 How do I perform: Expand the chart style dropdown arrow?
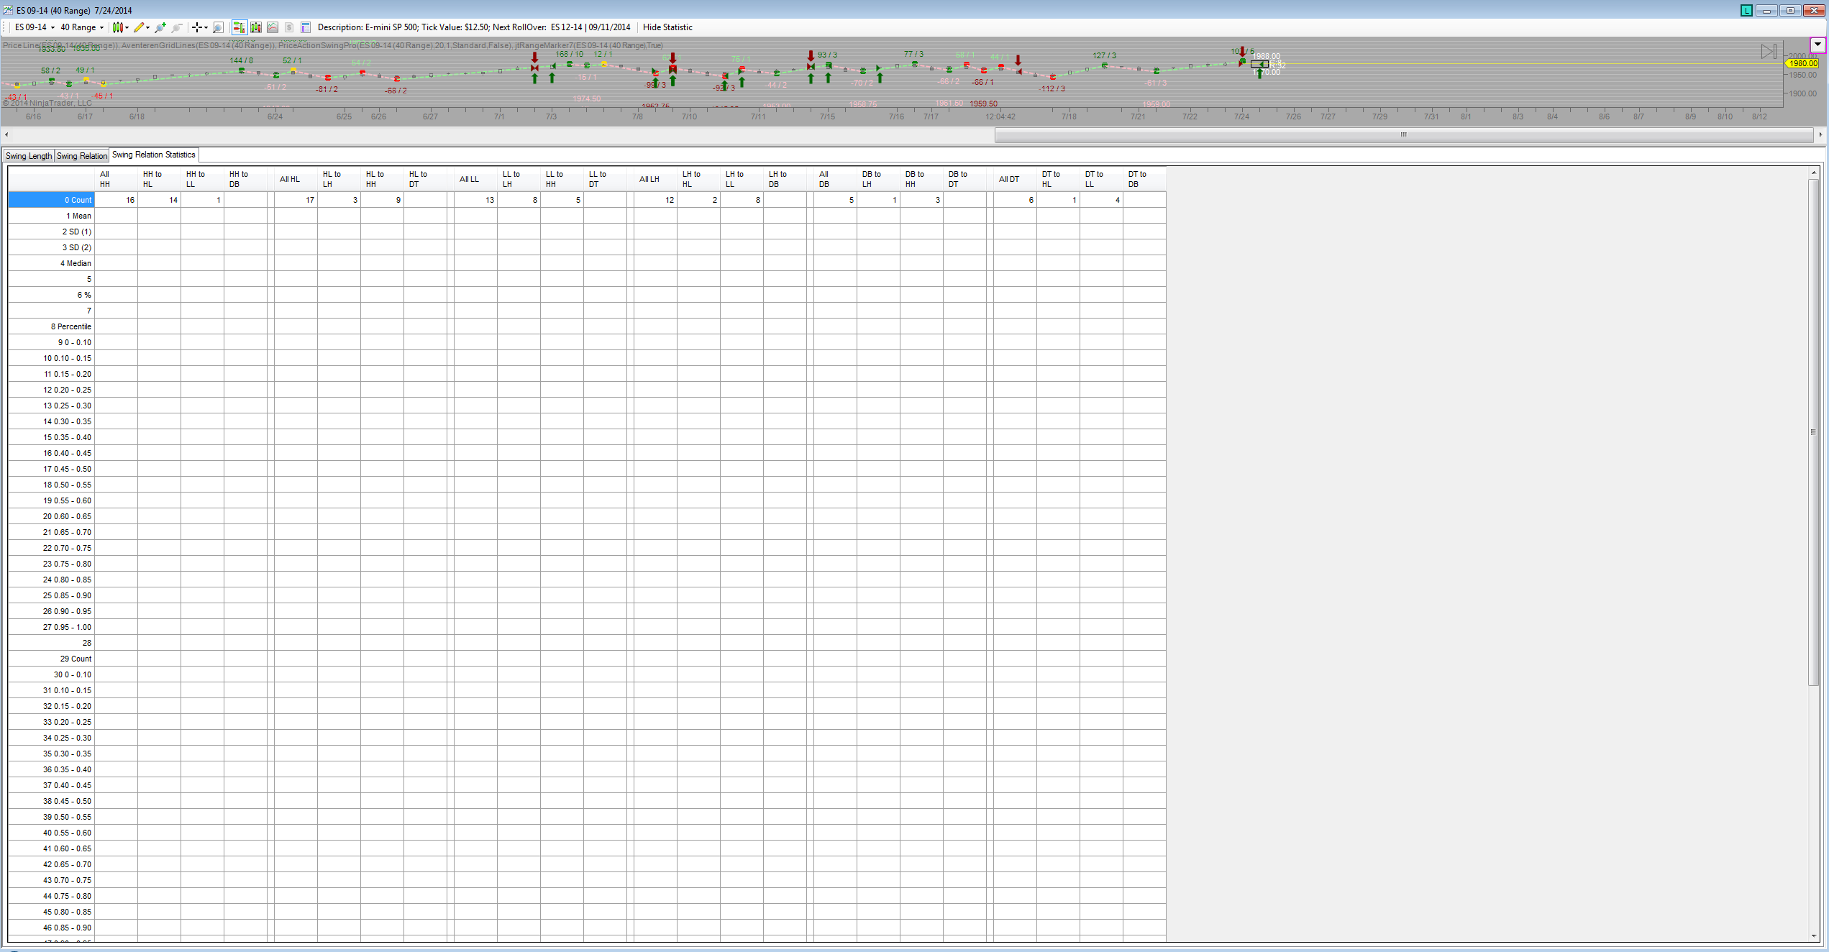[x=127, y=27]
